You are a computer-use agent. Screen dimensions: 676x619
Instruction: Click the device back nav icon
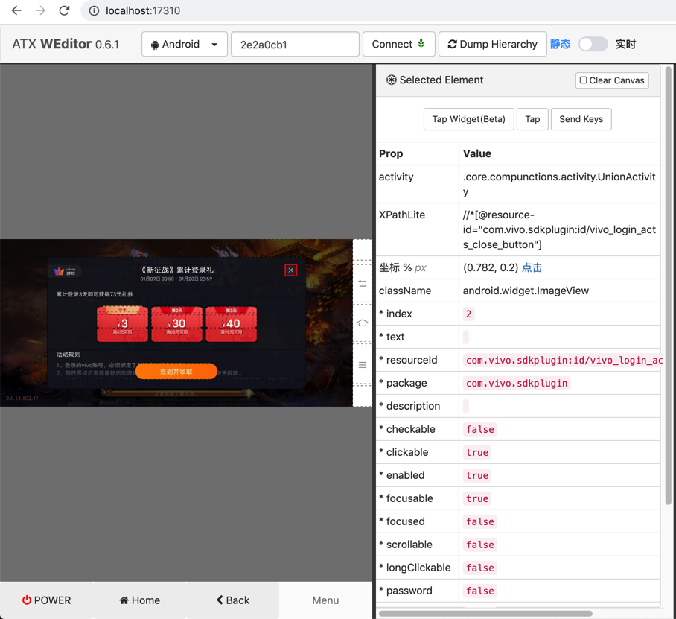(x=363, y=283)
